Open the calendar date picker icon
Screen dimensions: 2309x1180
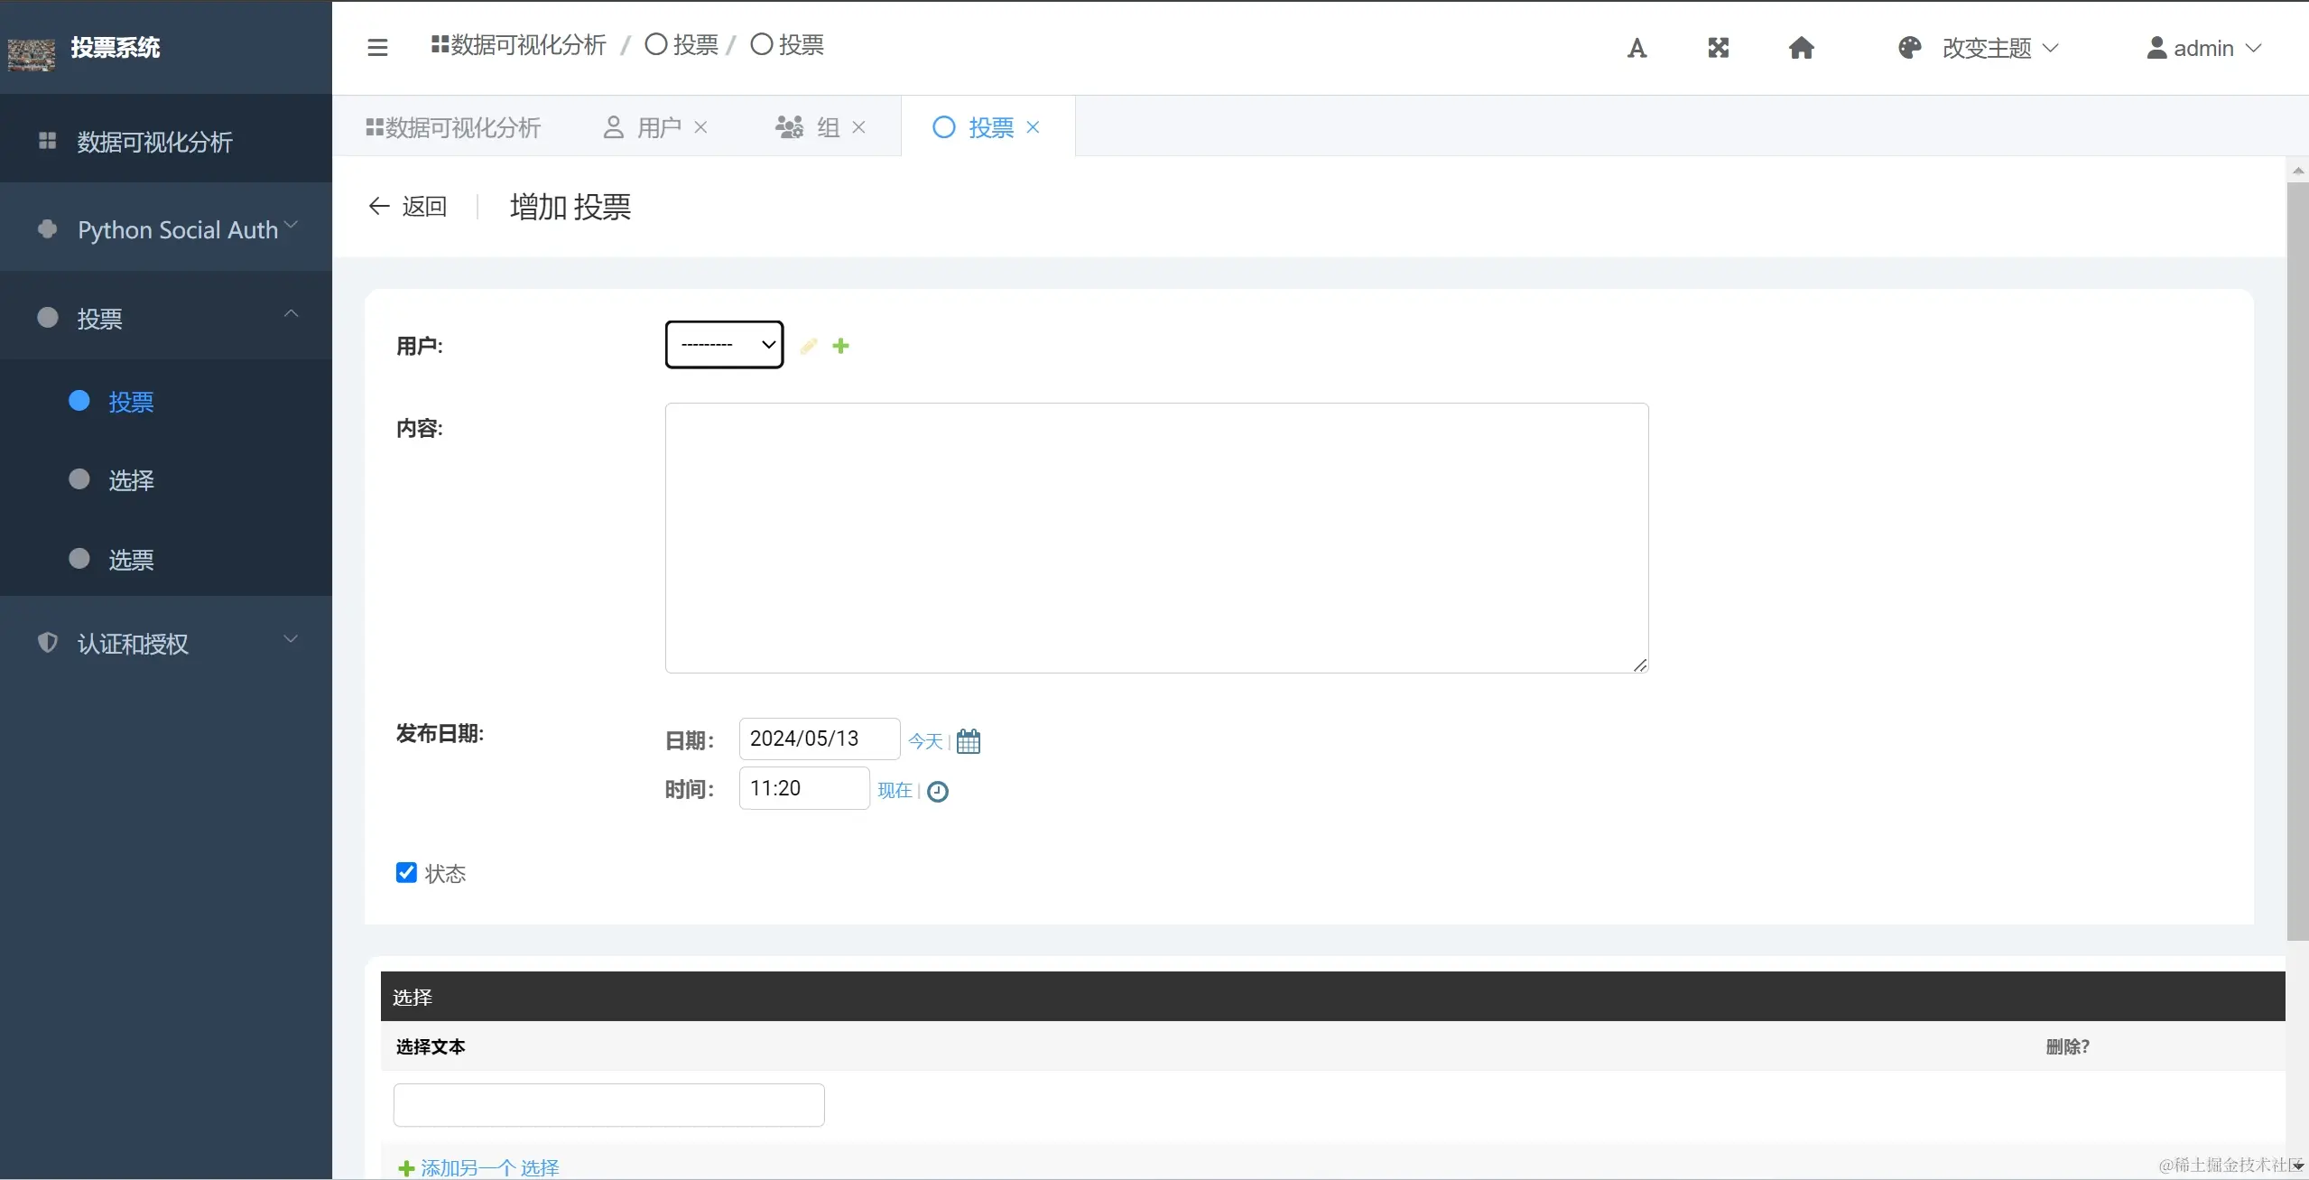(x=968, y=741)
